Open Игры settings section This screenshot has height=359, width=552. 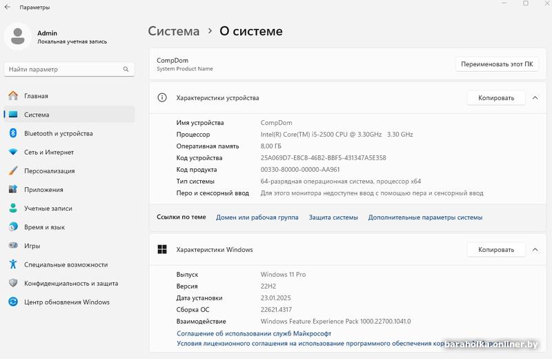(70, 245)
